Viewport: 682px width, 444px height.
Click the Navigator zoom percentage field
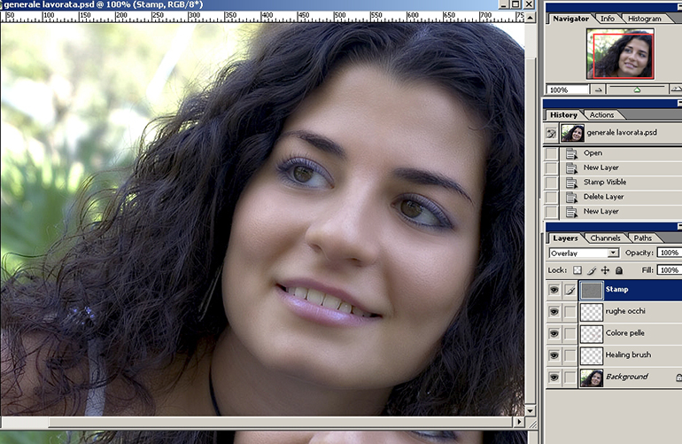[x=567, y=90]
